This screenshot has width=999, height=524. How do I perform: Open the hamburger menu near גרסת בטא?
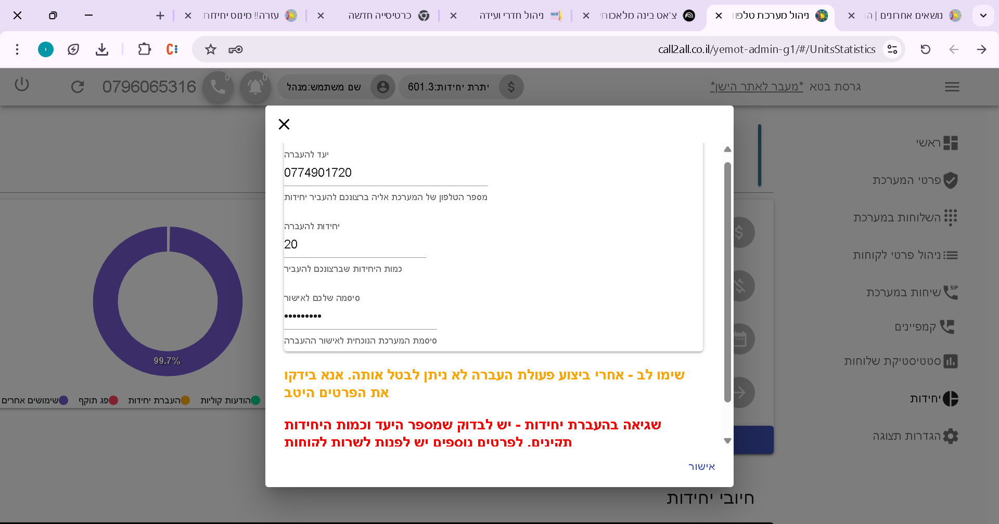coord(952,86)
